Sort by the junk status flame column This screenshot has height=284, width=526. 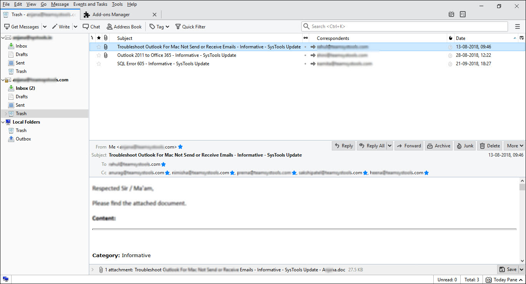point(451,38)
